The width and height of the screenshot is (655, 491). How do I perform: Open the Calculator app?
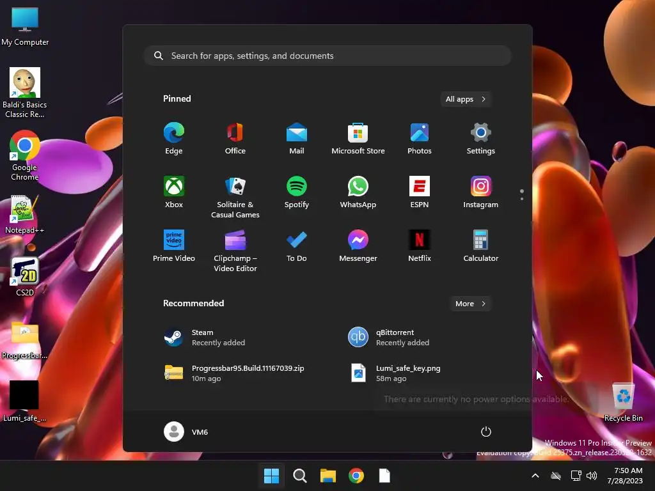click(x=481, y=246)
